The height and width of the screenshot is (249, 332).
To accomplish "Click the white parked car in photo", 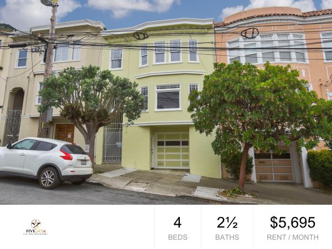I will point(45,162).
